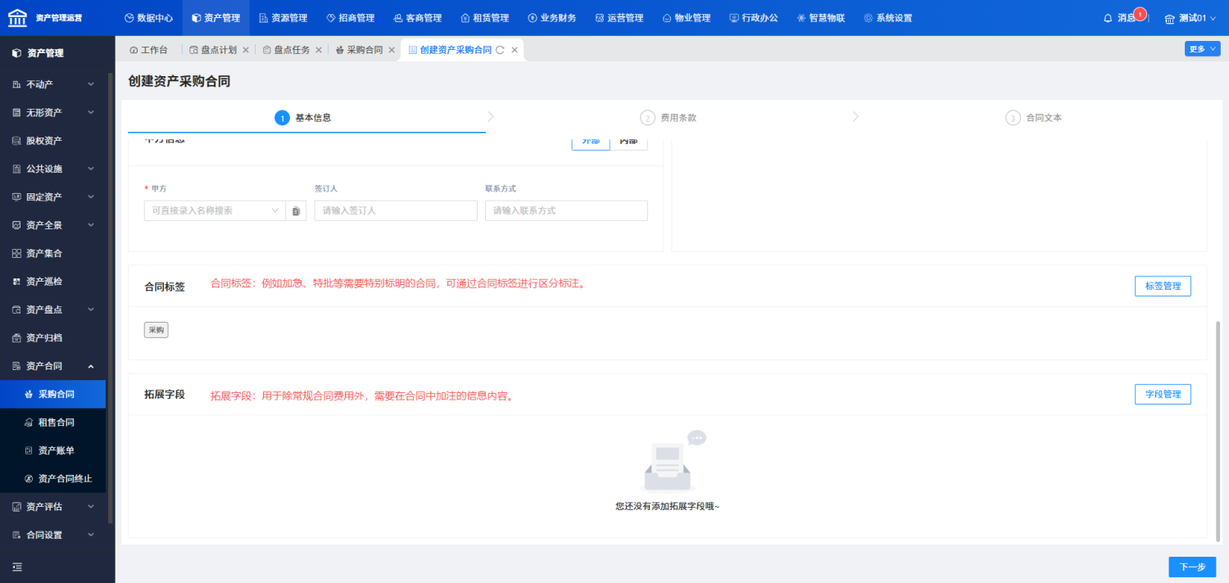Go to step 2 费用条款

(x=669, y=118)
